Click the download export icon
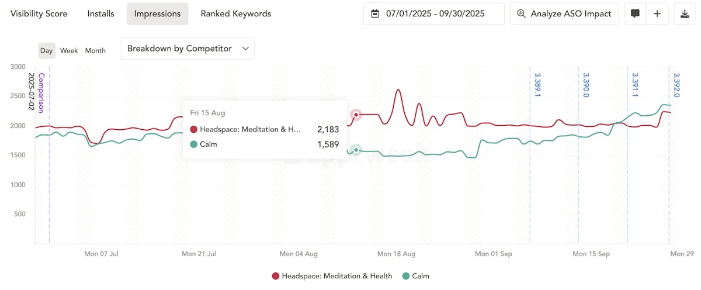 tap(685, 13)
